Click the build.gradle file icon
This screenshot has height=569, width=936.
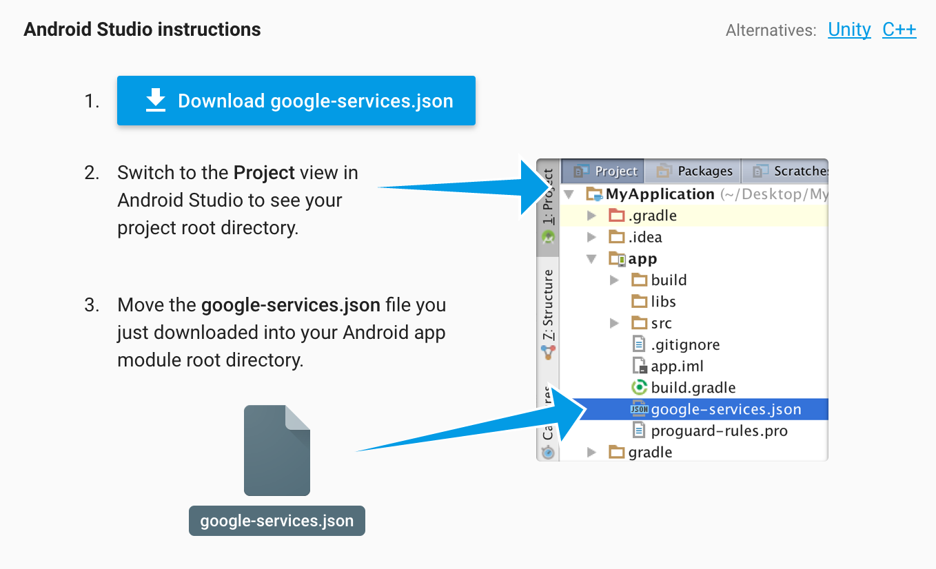[x=640, y=388]
